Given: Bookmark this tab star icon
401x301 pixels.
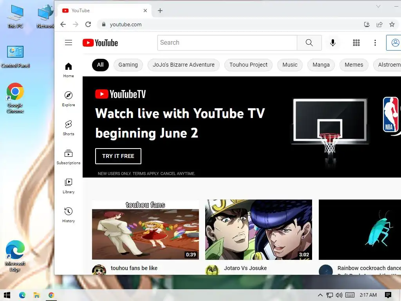Looking at the screenshot, I should coord(392,24).
